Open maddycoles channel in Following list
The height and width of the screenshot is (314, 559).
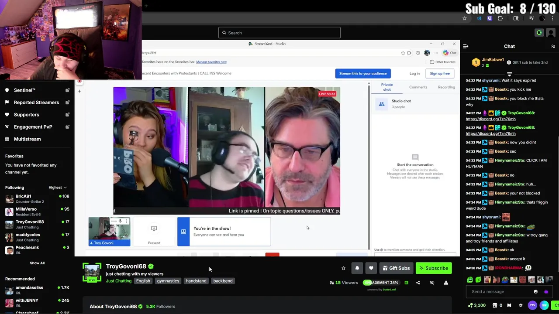(37, 237)
